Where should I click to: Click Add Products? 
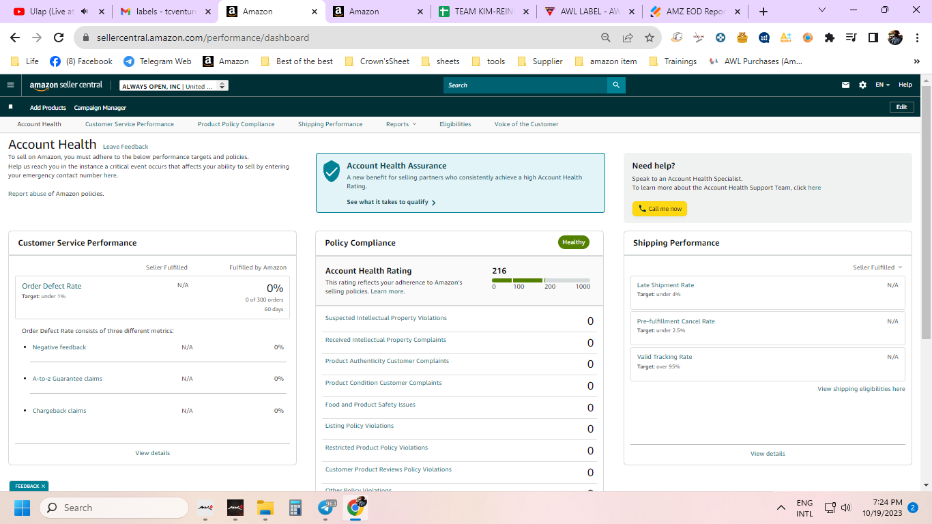point(48,108)
